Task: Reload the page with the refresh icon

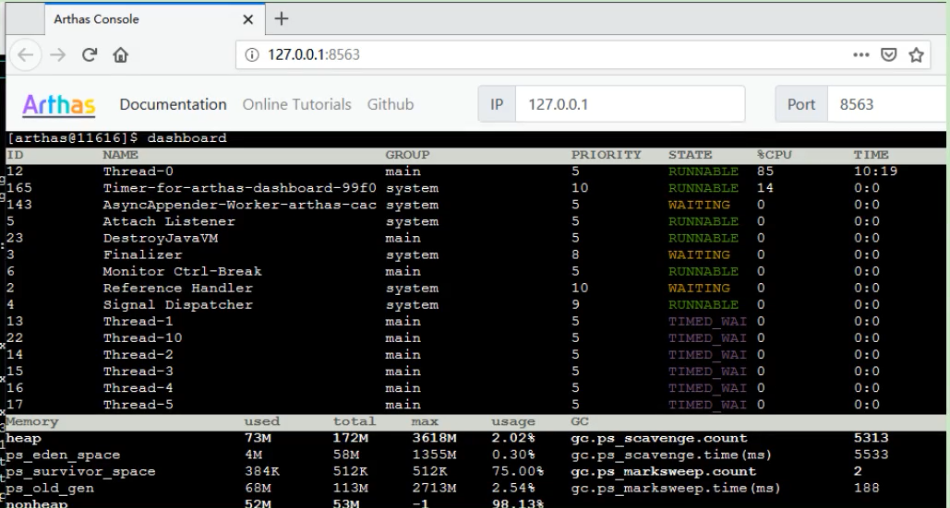Action: click(x=90, y=55)
